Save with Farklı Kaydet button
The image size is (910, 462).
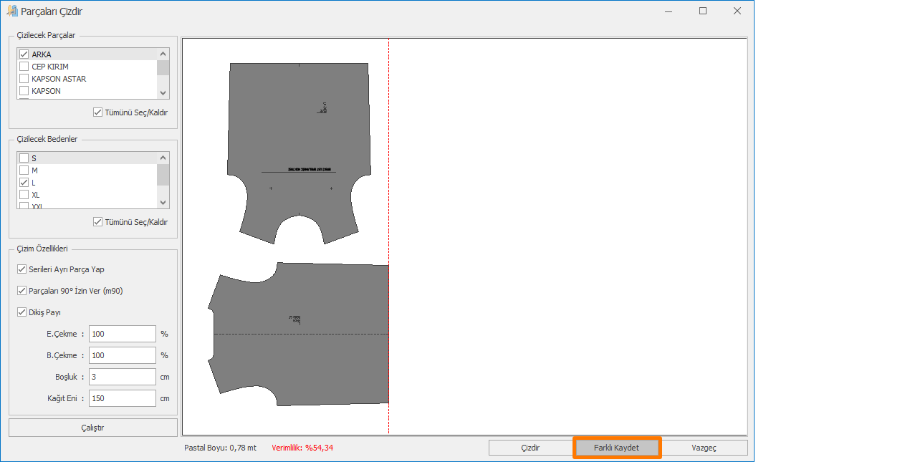(616, 448)
